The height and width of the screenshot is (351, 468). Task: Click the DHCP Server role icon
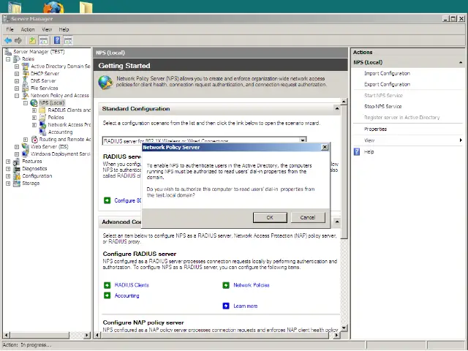coord(26,73)
